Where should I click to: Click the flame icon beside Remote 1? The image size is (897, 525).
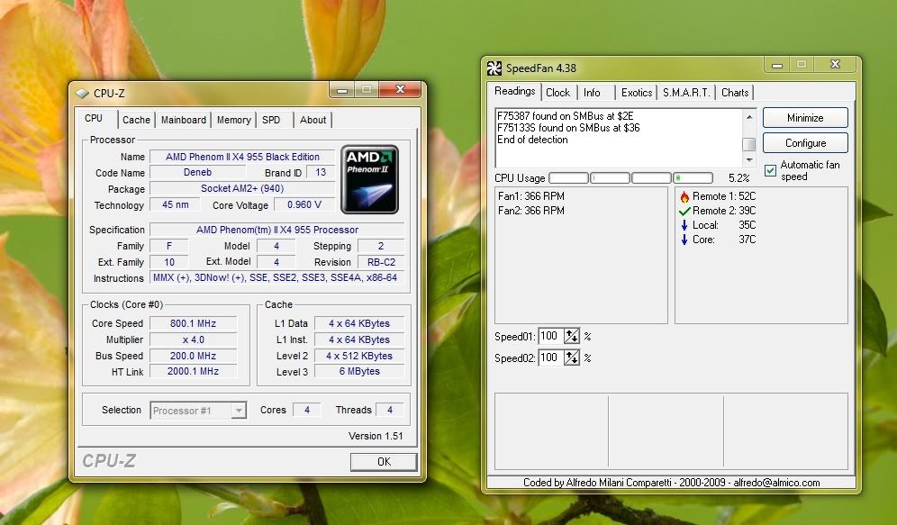click(684, 196)
